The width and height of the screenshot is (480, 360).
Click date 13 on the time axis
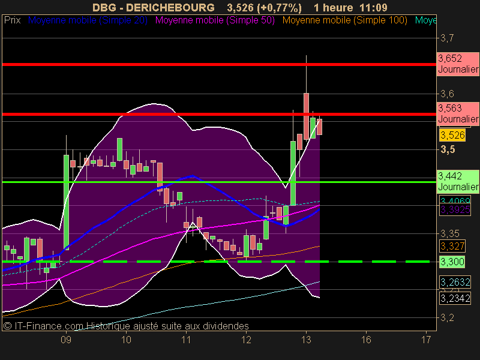coord(306,340)
